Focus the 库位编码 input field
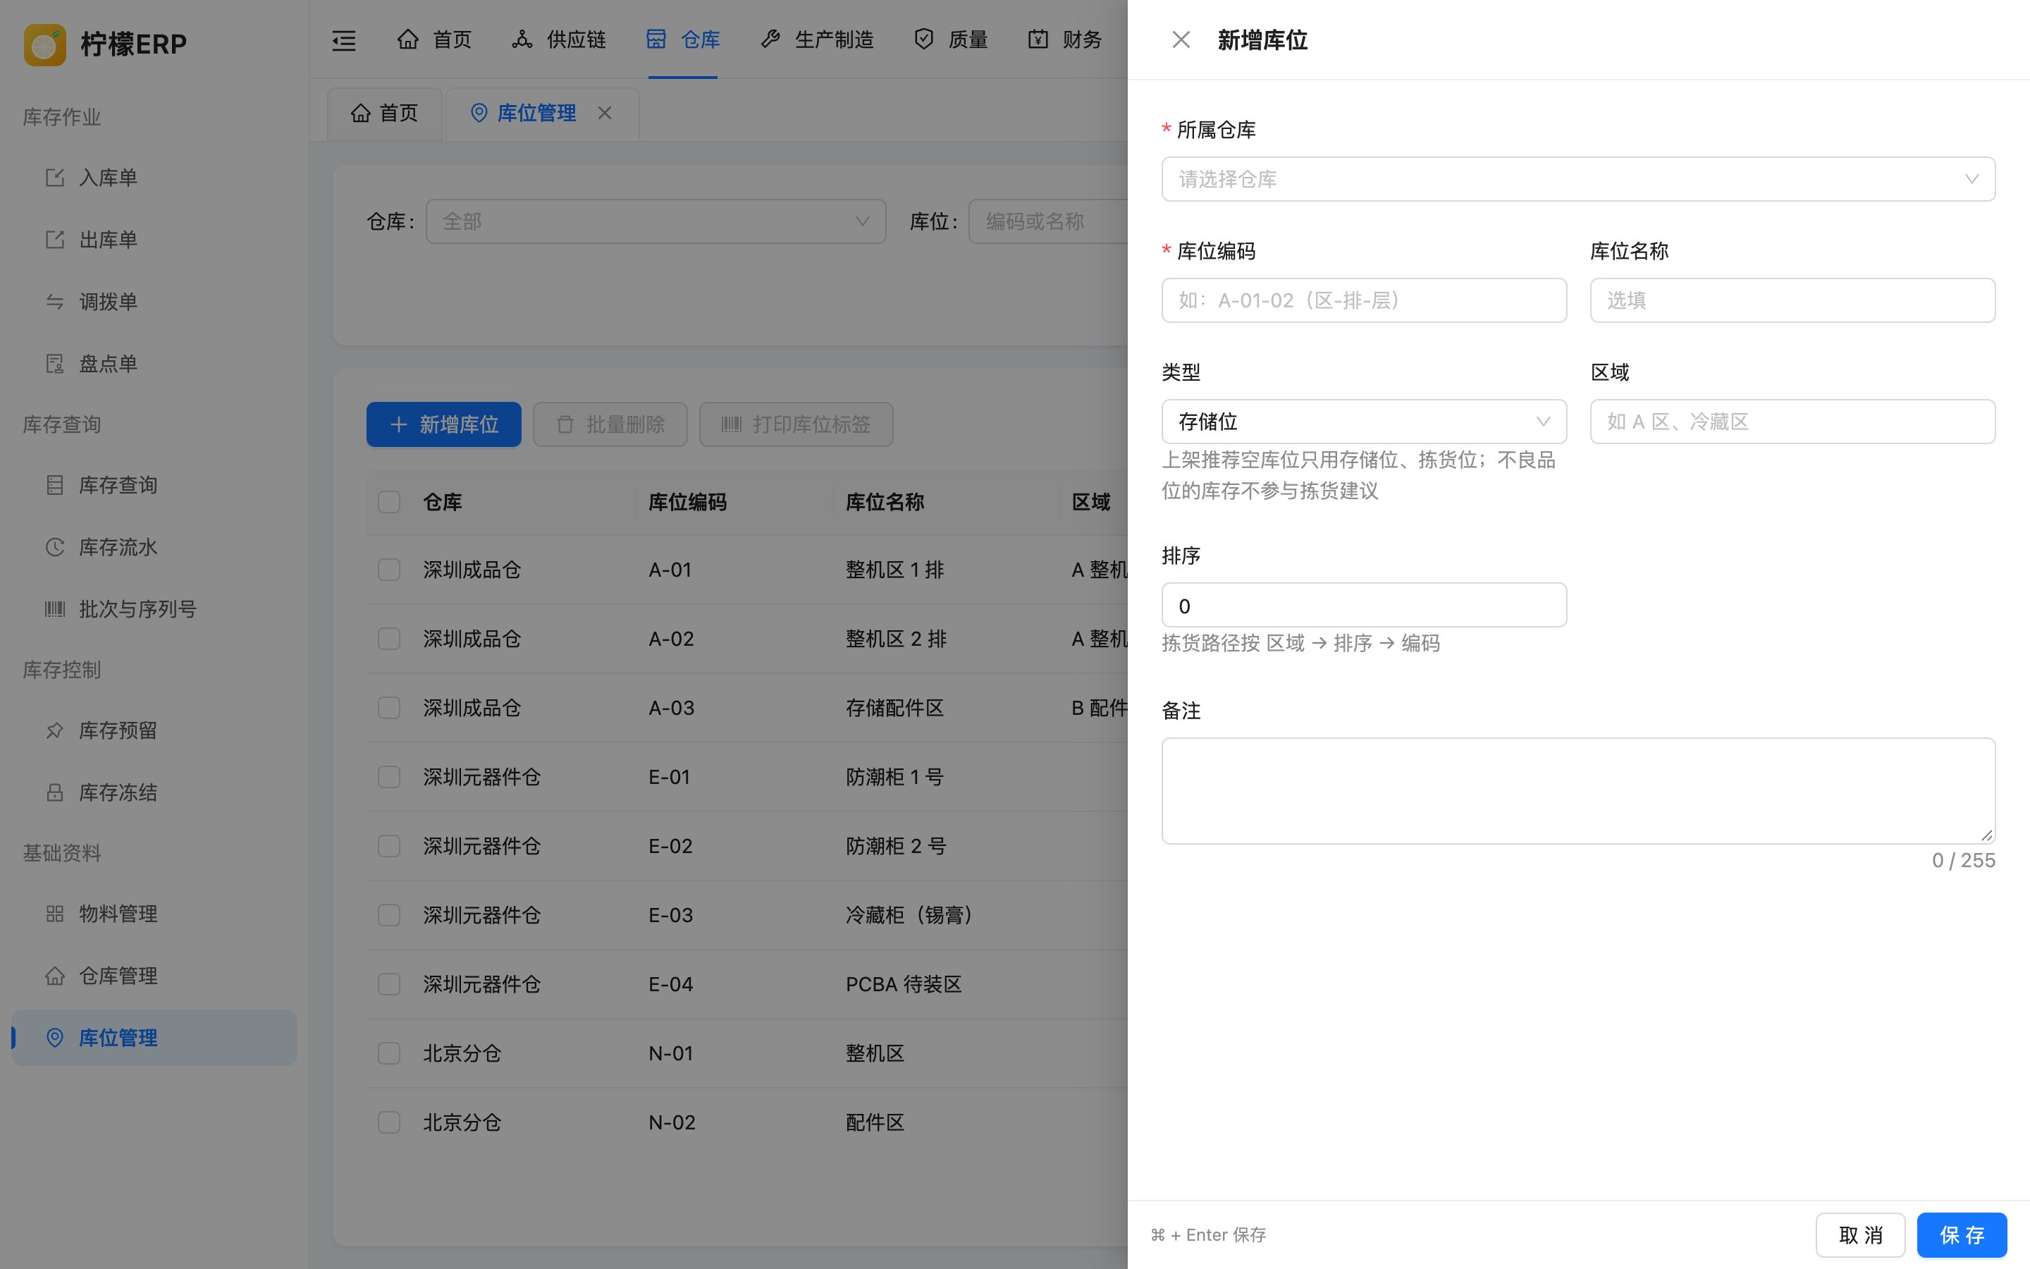Viewport: 2030px width, 1269px height. click(x=1364, y=300)
